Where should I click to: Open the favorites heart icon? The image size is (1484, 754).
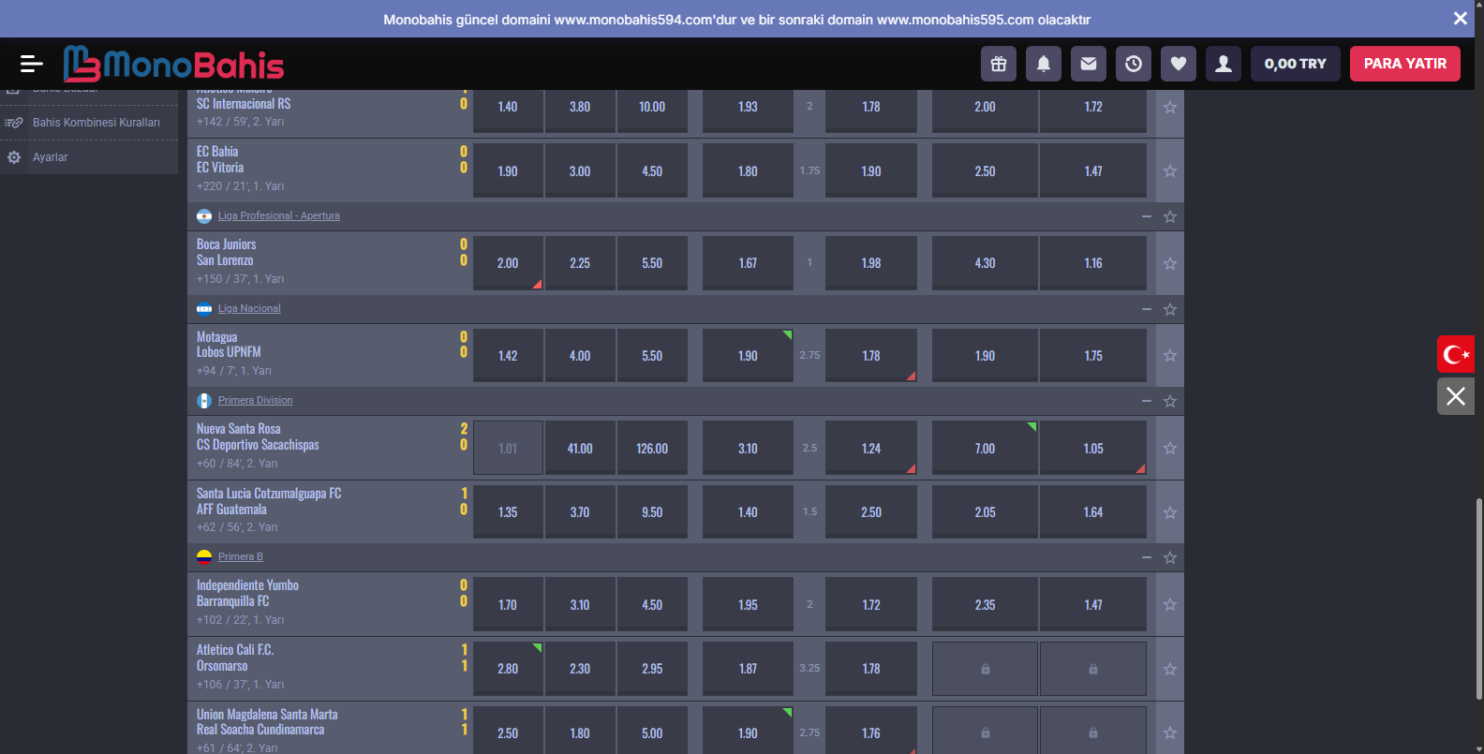pos(1179,64)
